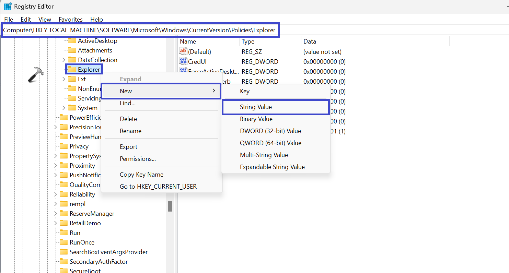Click the Type column header
The height and width of the screenshot is (273, 509).
tap(248, 41)
